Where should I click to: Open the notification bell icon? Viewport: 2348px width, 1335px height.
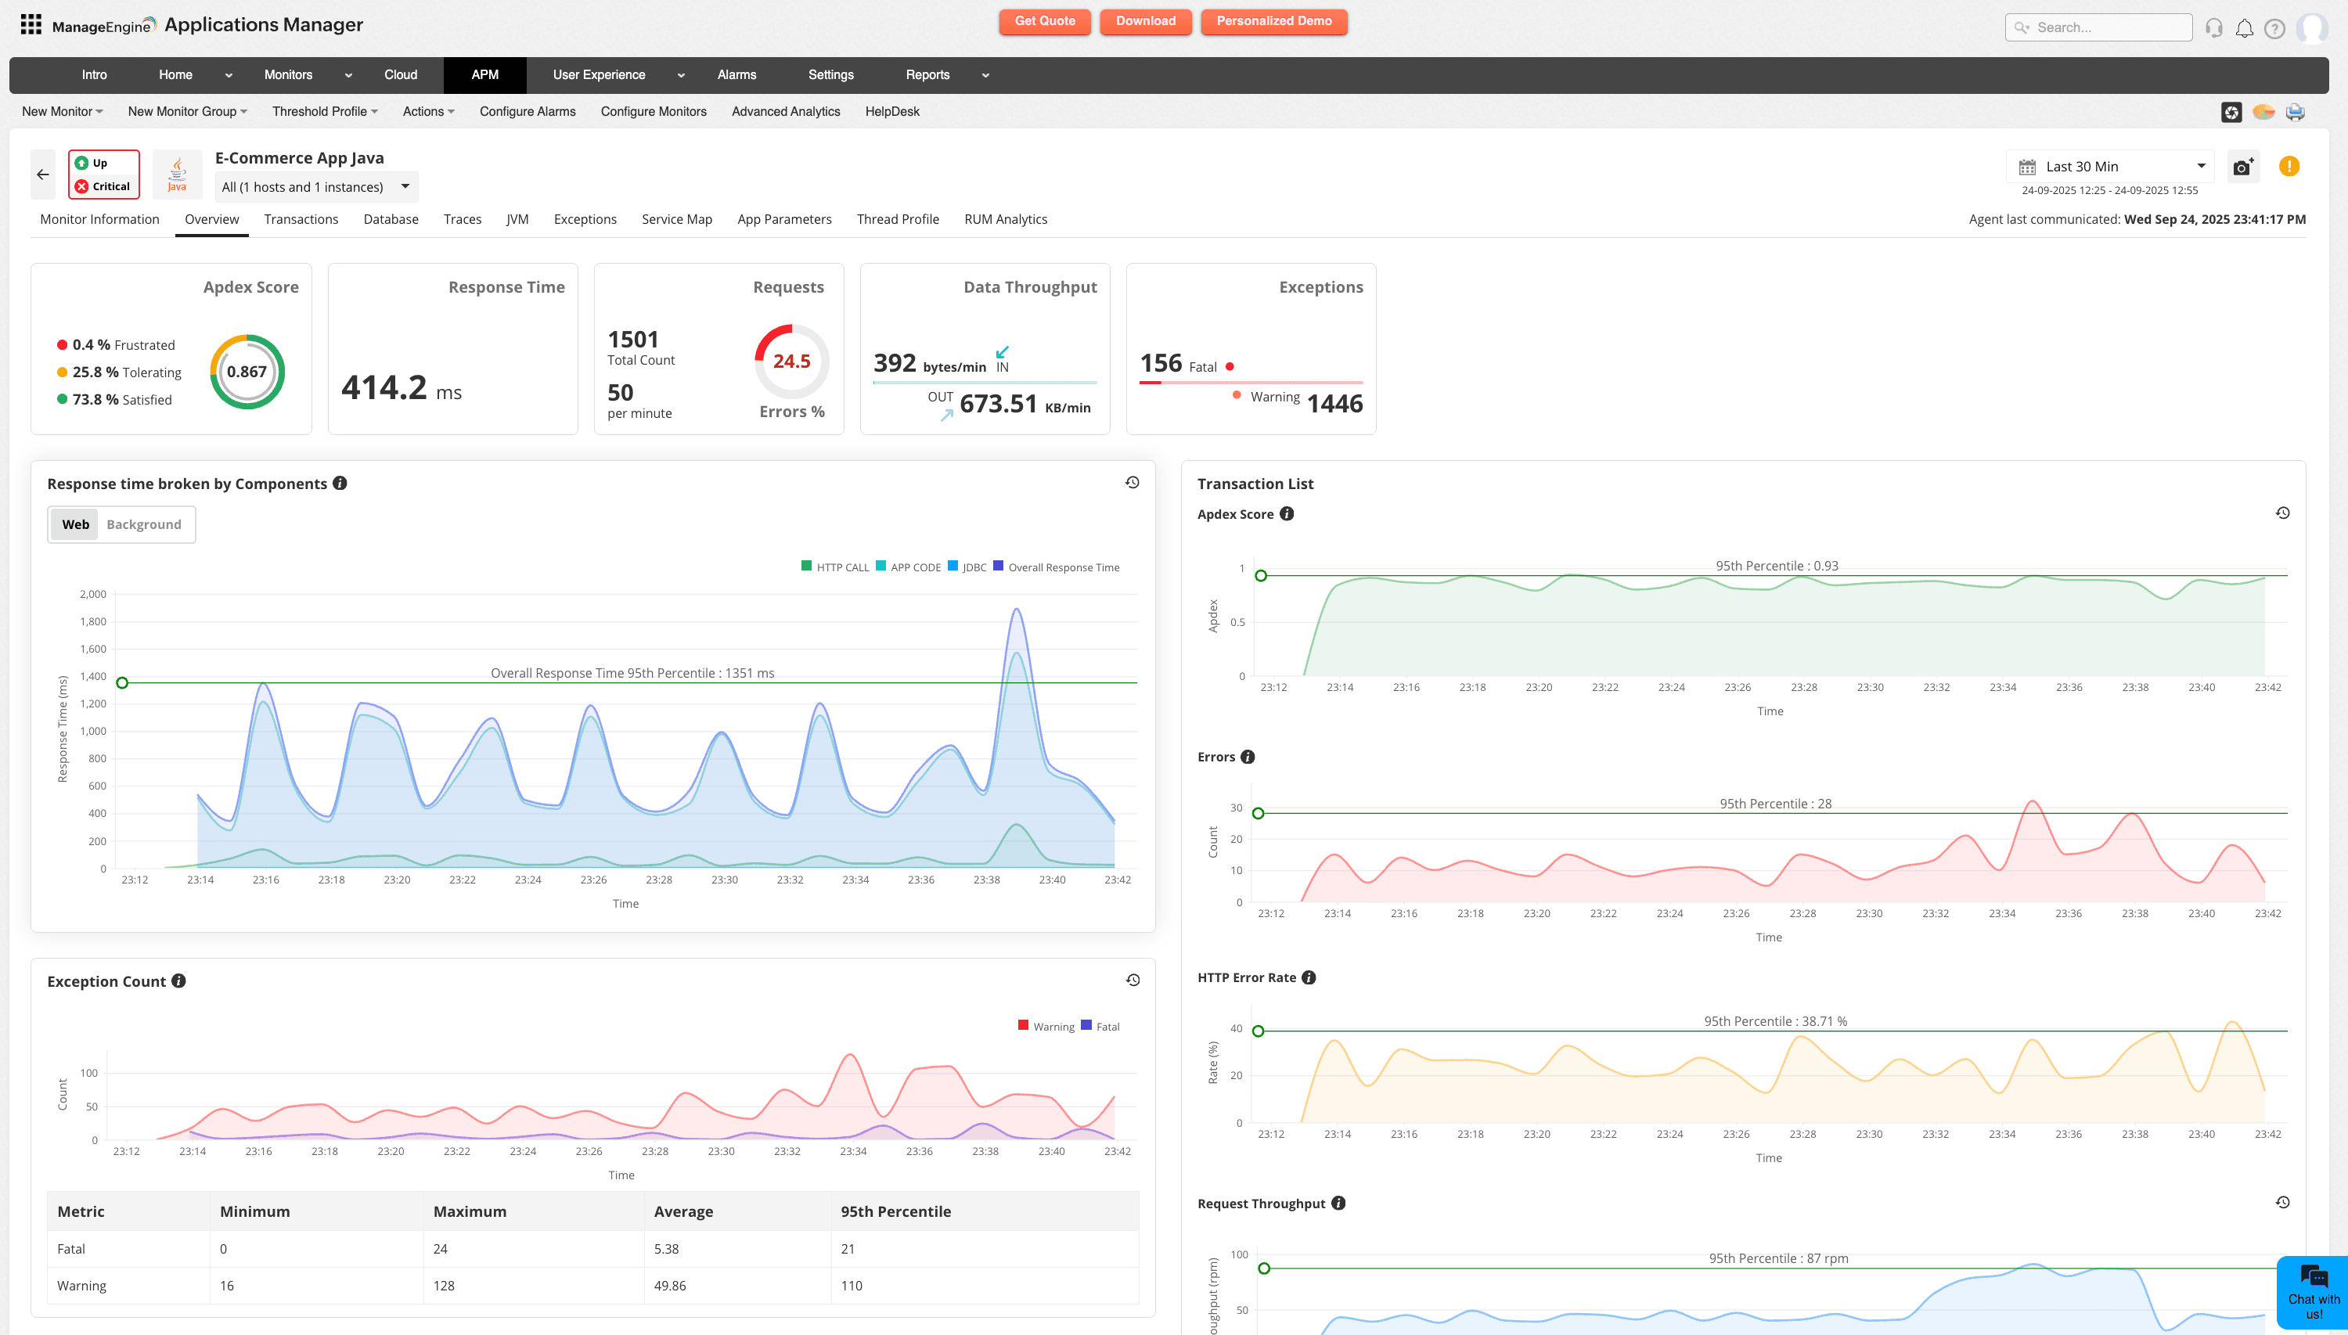2245,27
